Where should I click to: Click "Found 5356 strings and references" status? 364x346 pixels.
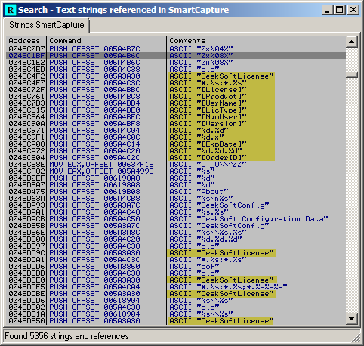66,336
